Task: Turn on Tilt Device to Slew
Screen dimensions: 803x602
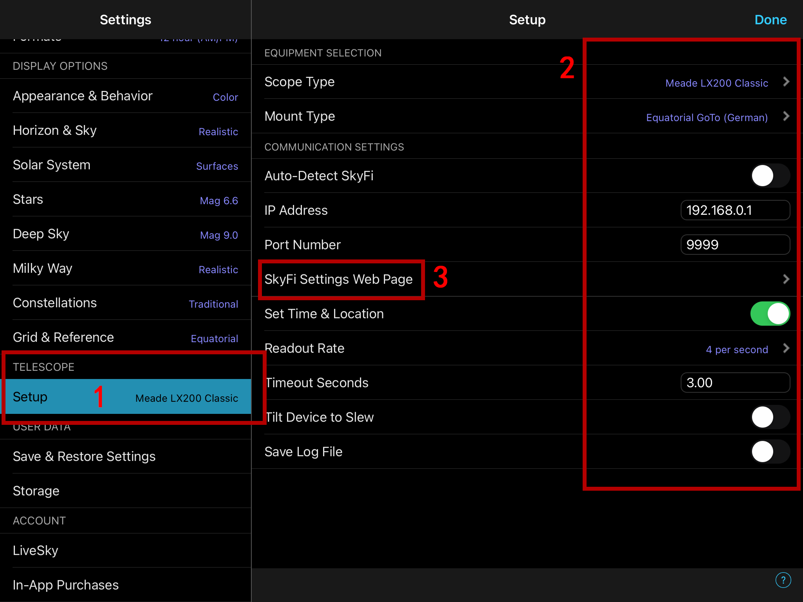Action: pos(770,417)
